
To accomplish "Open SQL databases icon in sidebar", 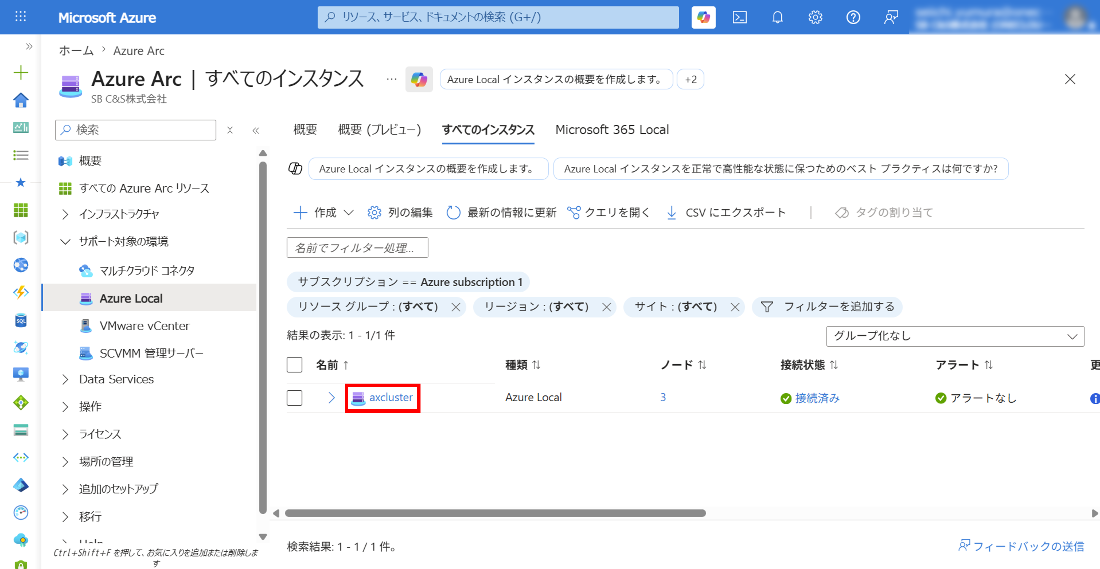I will (20, 320).
